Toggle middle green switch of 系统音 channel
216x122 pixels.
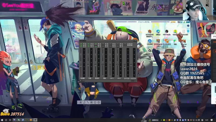(81, 45)
